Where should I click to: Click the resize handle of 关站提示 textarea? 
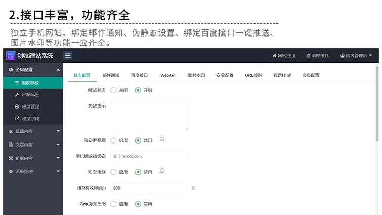click(x=187, y=129)
